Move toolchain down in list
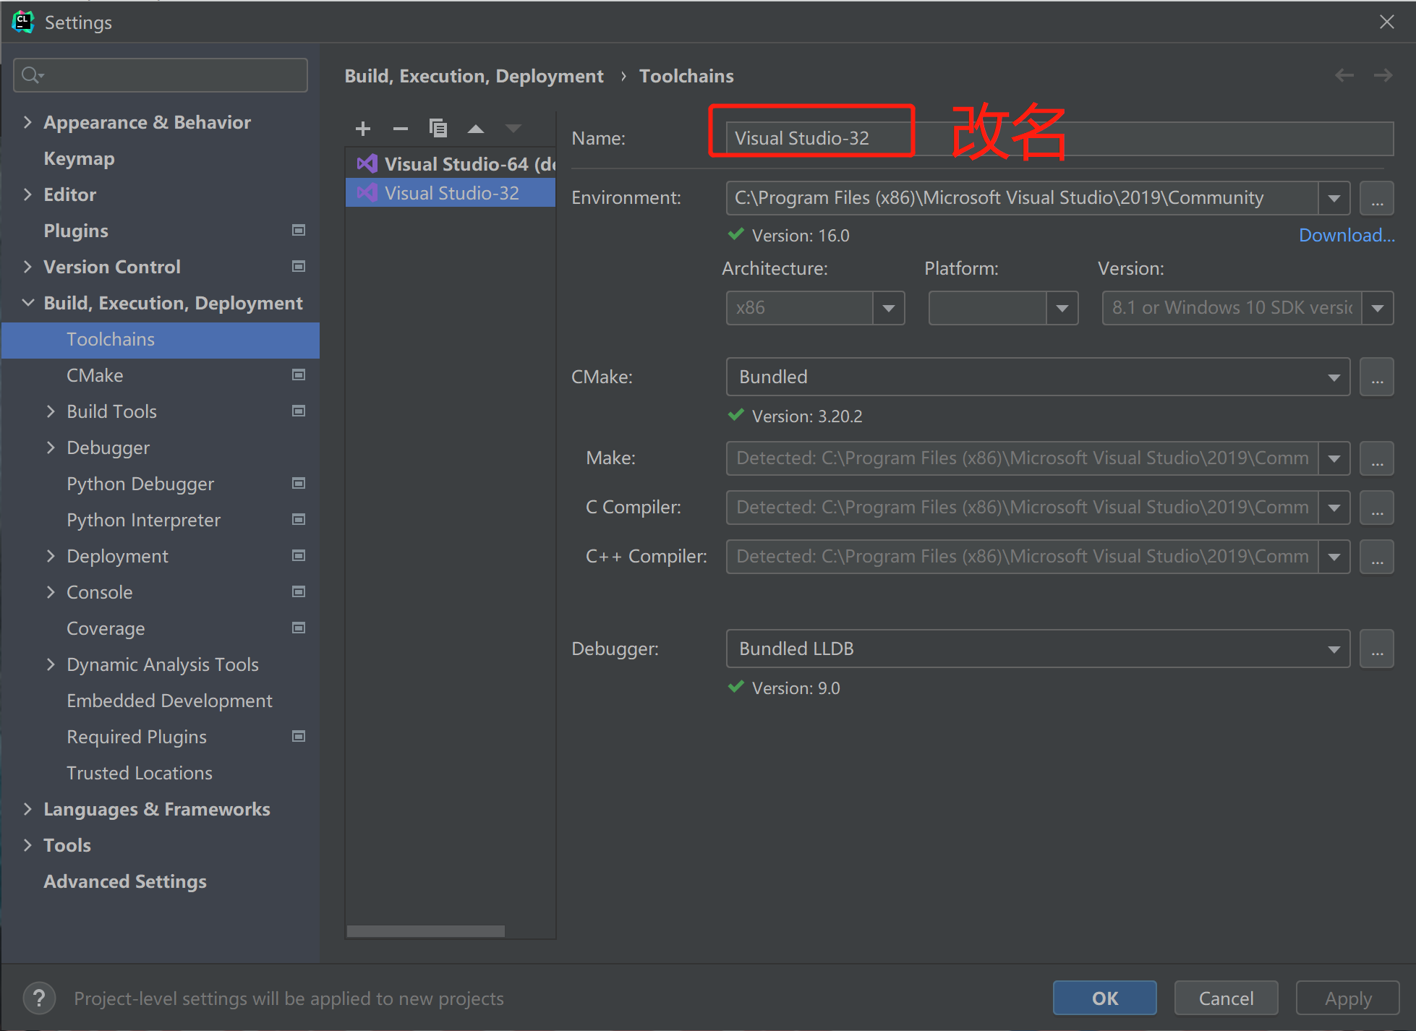Image resolution: width=1416 pixels, height=1031 pixels. pyautogui.click(x=513, y=129)
